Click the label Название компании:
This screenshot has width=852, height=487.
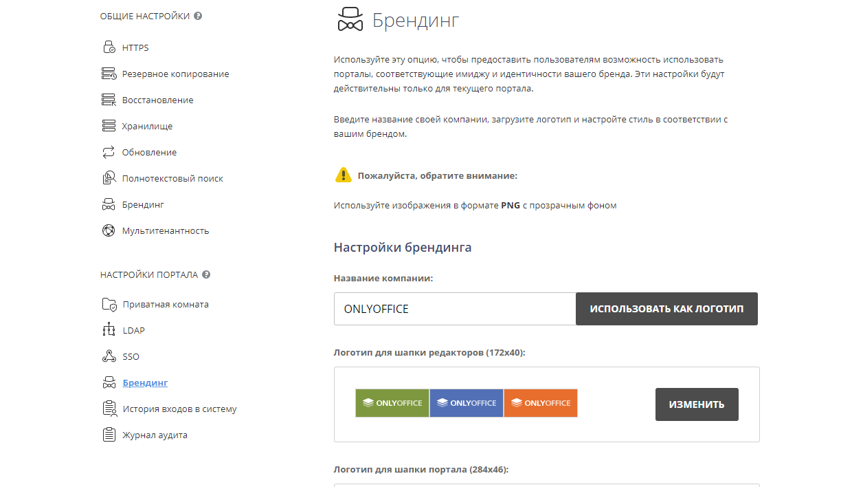pos(383,278)
